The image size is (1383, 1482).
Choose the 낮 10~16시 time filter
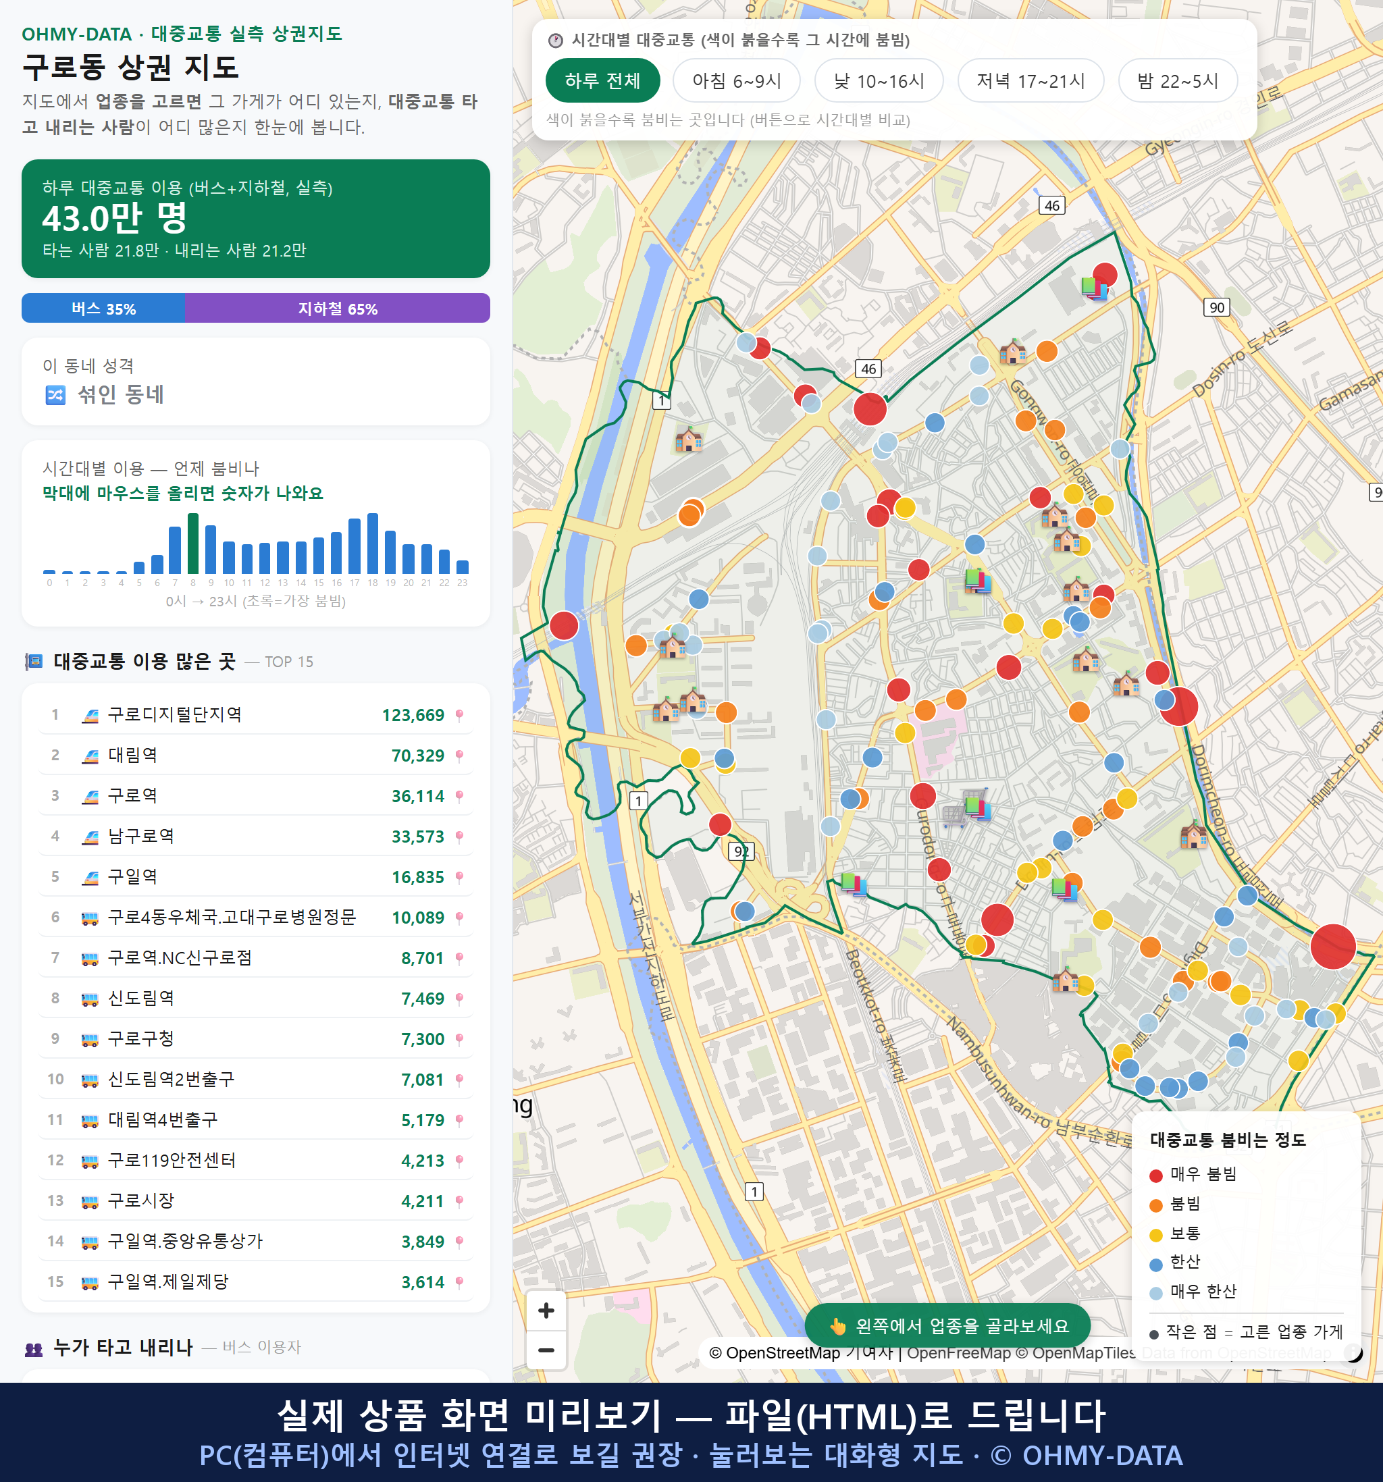tap(879, 80)
